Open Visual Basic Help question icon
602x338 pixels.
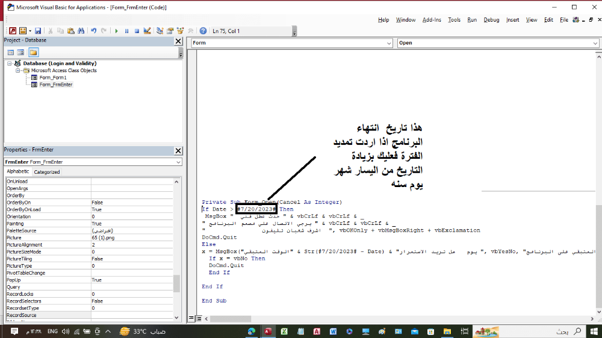[x=203, y=31]
